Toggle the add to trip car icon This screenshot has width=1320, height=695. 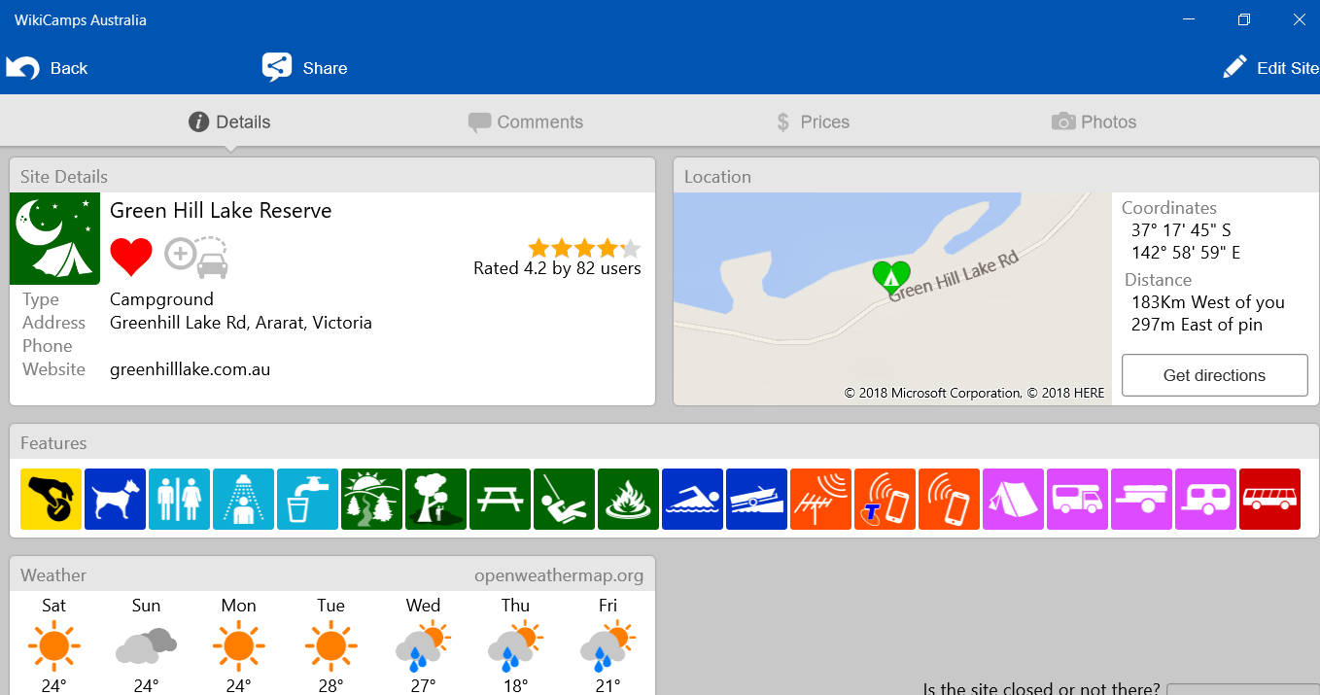[196, 258]
